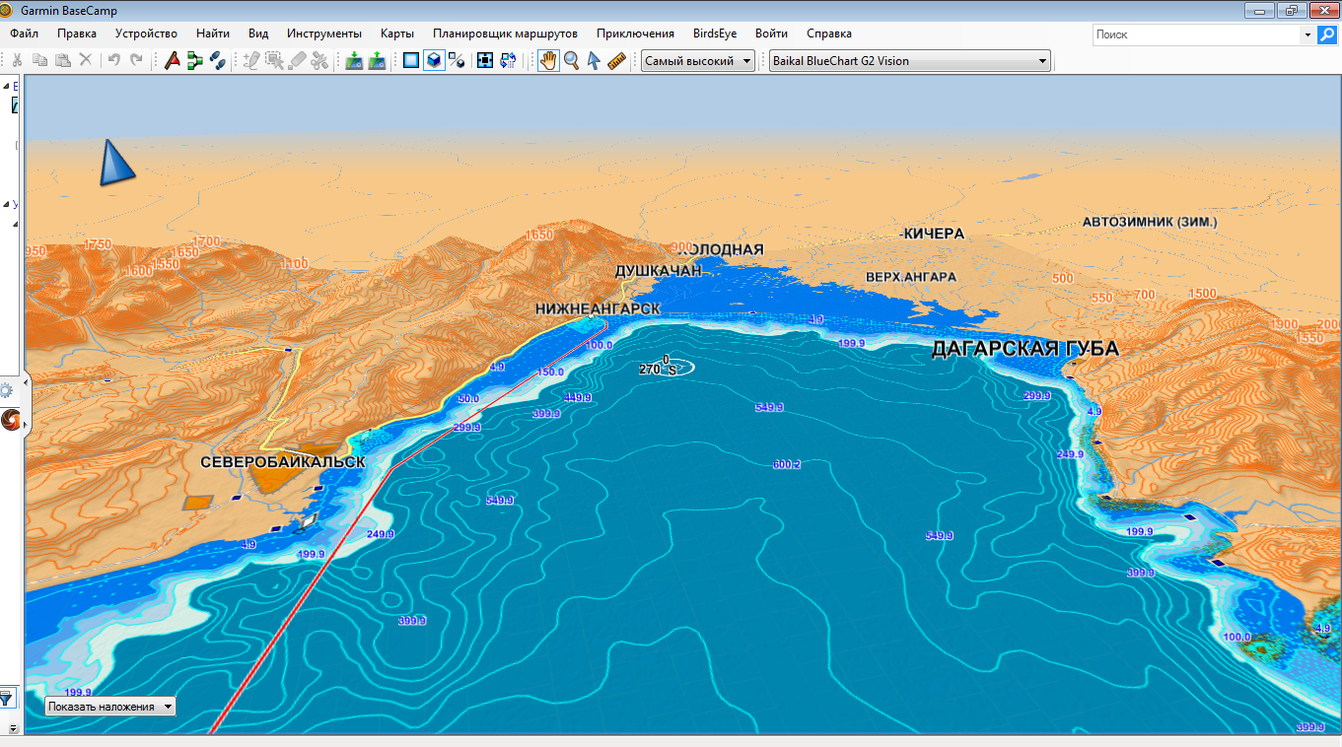Click inside the Поиск search field
Image resolution: width=1342 pixels, height=747 pixels.
[1196, 34]
